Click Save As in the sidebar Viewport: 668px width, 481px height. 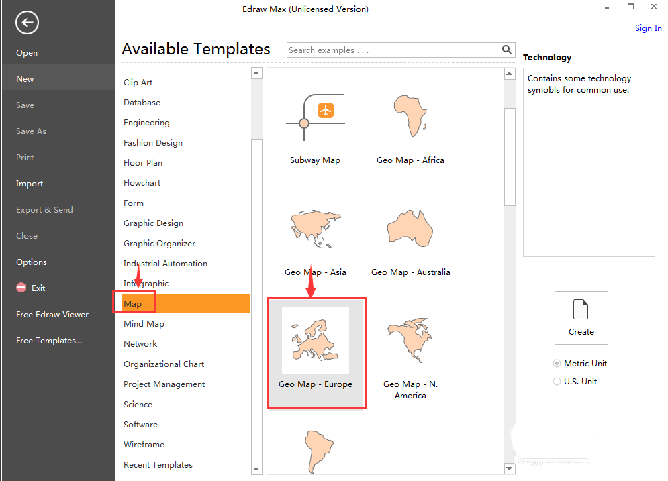pos(31,131)
